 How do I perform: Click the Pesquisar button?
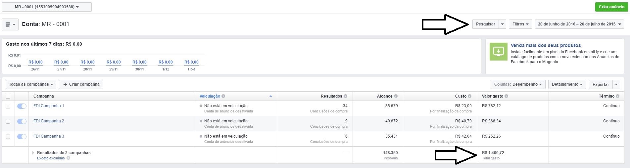click(485, 24)
